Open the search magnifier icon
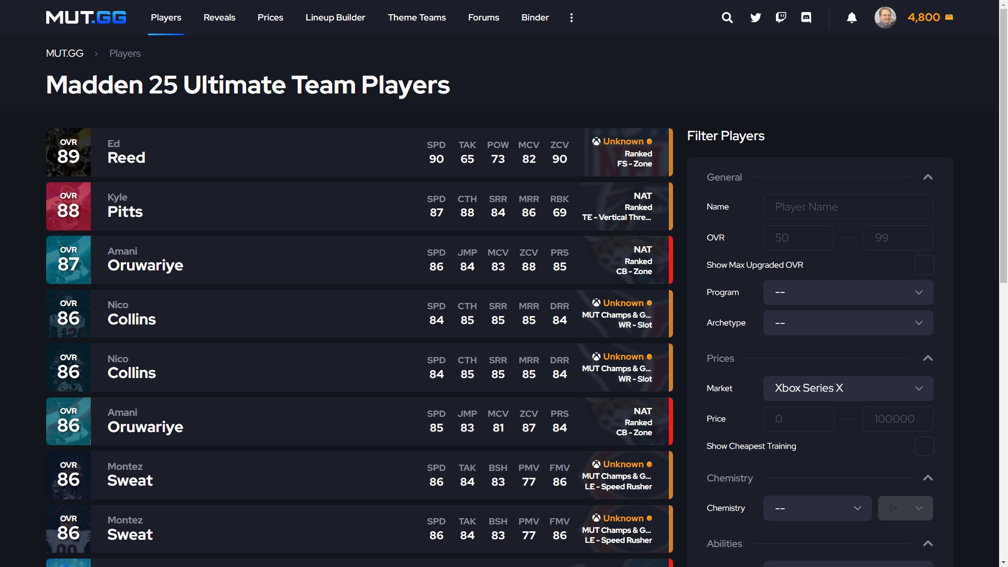This screenshot has width=1008, height=567. pos(727,17)
